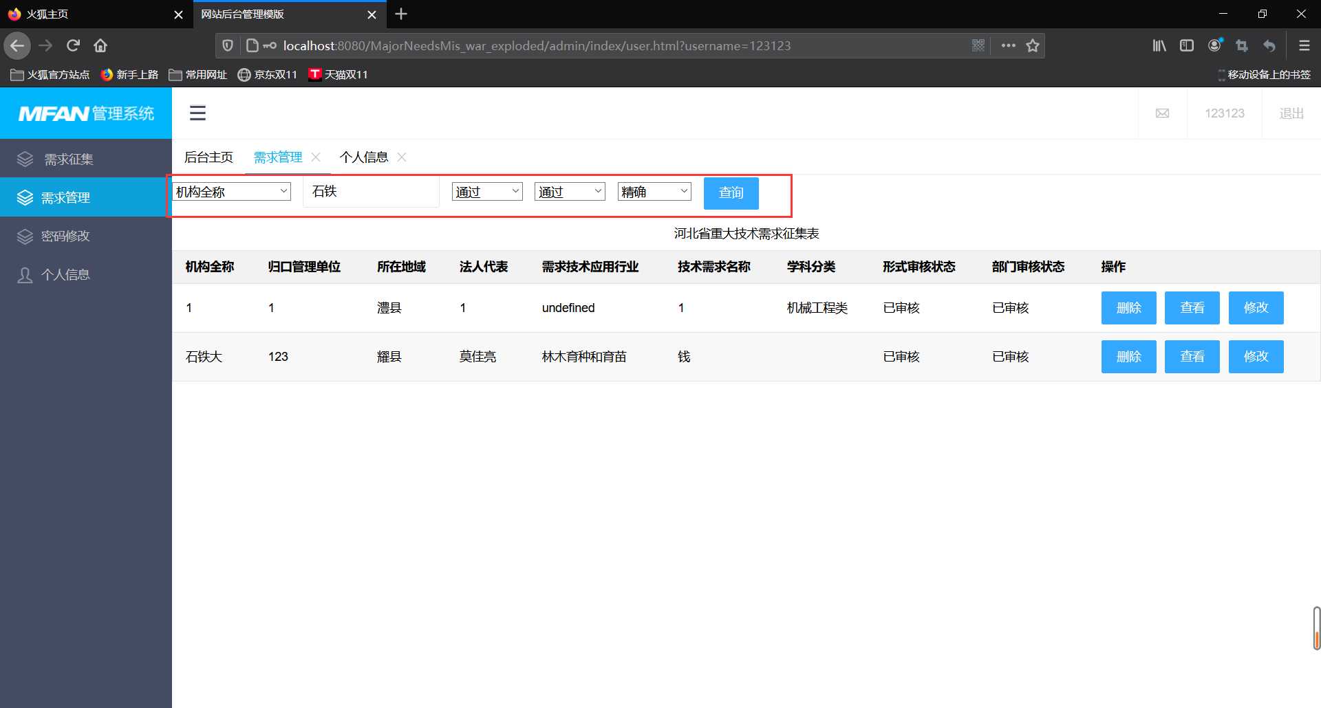This screenshot has width=1321, height=708.
Task: Modify the row with 机械工程类
Action: tap(1256, 308)
